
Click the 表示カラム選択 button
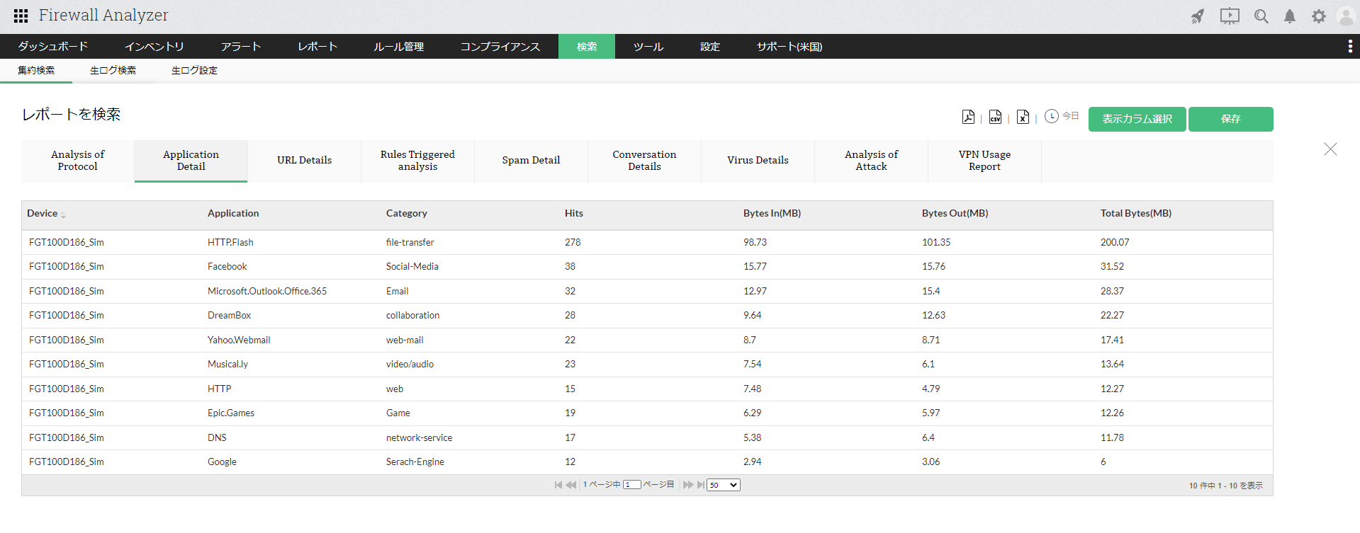pyautogui.click(x=1137, y=119)
